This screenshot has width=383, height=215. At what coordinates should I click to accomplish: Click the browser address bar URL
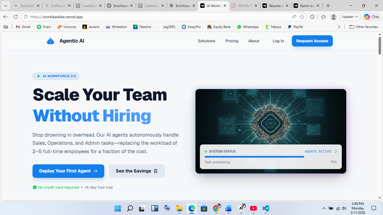pyautogui.click(x=57, y=17)
